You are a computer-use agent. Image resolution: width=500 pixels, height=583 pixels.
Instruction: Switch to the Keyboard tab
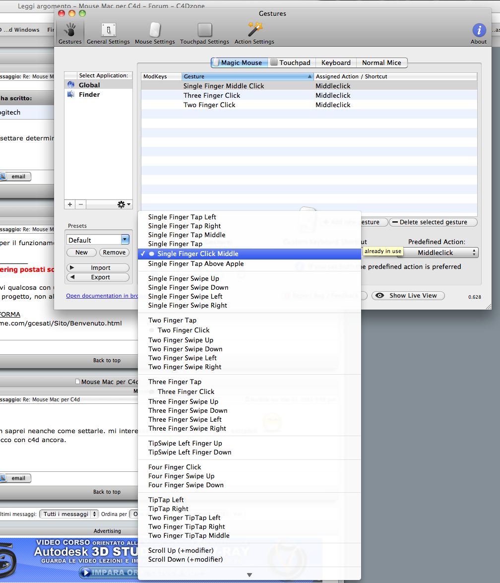point(336,63)
